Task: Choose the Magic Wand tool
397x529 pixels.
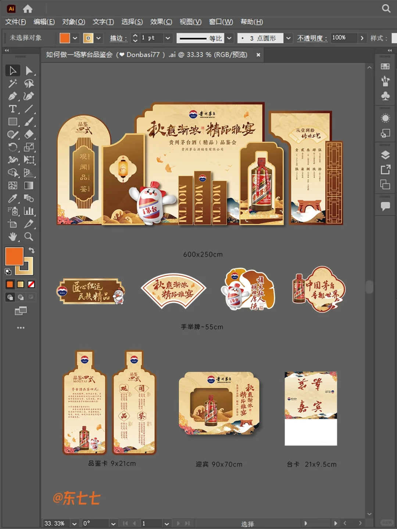Action: click(12, 83)
